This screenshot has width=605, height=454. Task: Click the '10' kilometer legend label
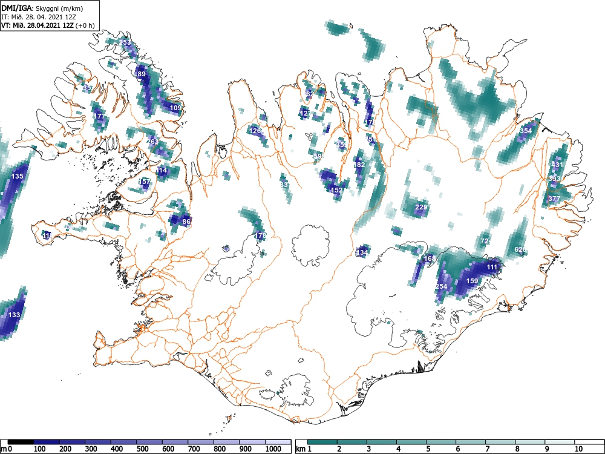pyautogui.click(x=578, y=449)
